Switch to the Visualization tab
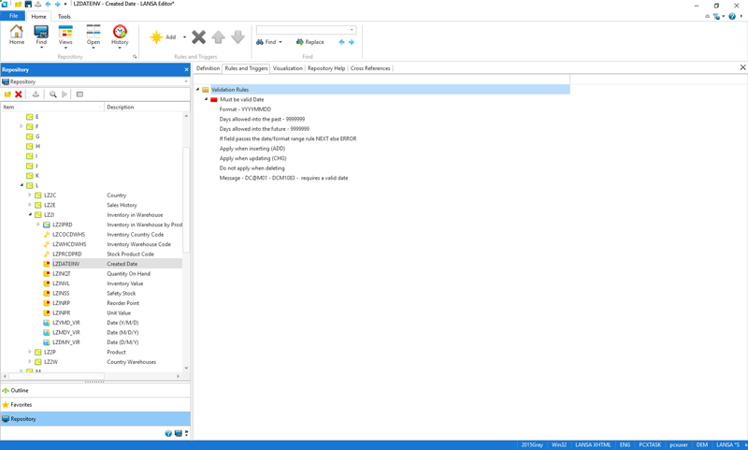 (x=287, y=68)
